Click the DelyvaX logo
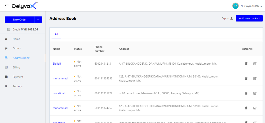This screenshot has height=123, width=265. tap(25, 6)
